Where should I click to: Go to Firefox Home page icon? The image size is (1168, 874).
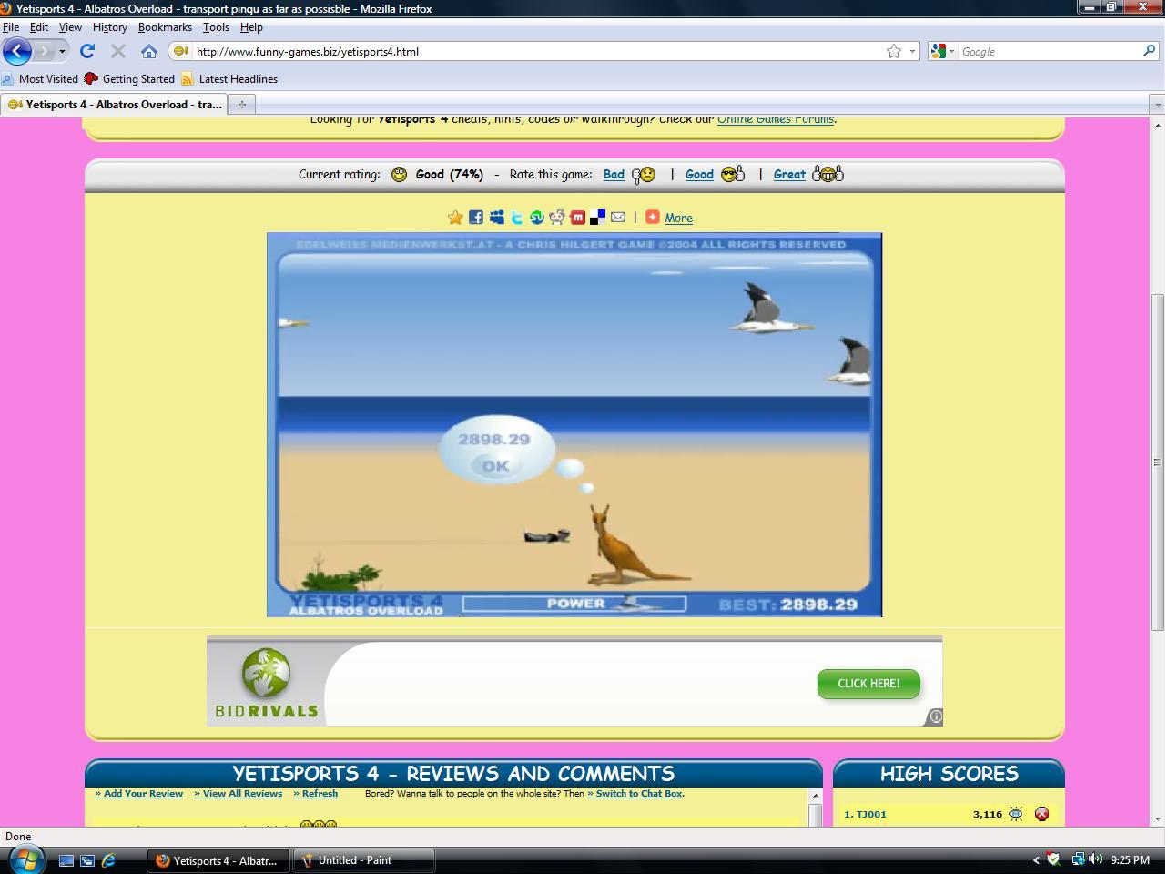149,51
